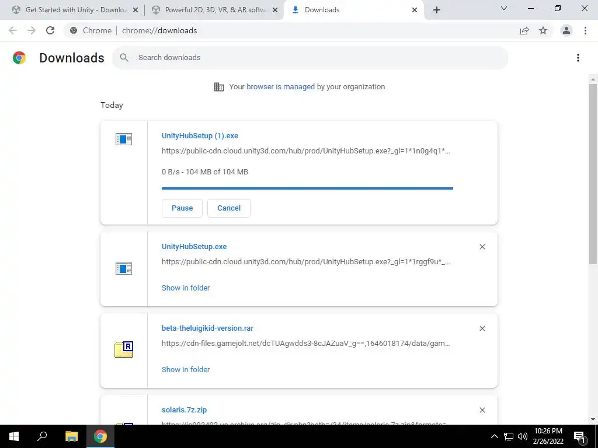Close the Get Started with Unity tab

(x=135, y=10)
